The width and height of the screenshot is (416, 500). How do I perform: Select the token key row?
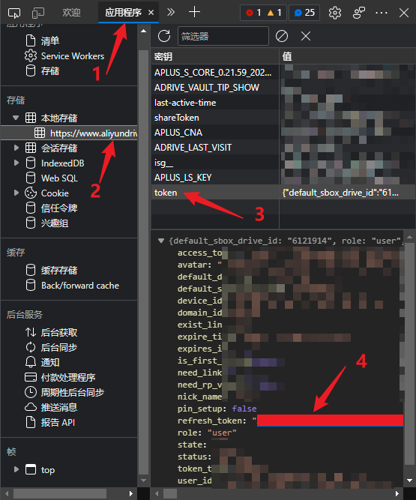tap(283, 193)
